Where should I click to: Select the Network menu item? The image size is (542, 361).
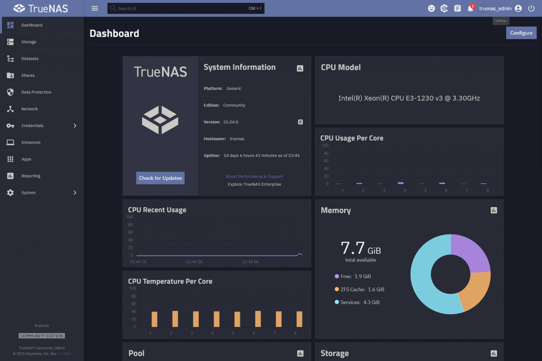[x=30, y=109]
